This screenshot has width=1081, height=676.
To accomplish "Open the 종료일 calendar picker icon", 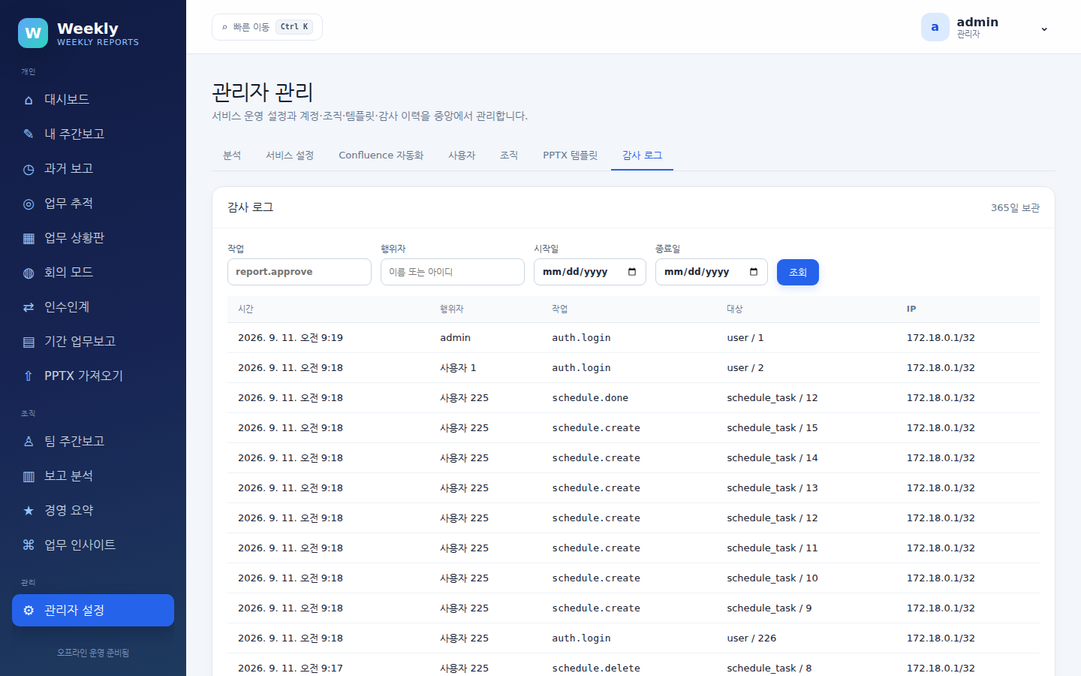I will (x=754, y=272).
